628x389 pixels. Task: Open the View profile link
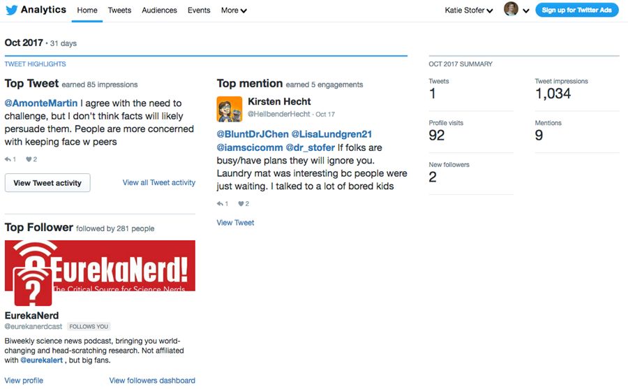[x=24, y=380]
